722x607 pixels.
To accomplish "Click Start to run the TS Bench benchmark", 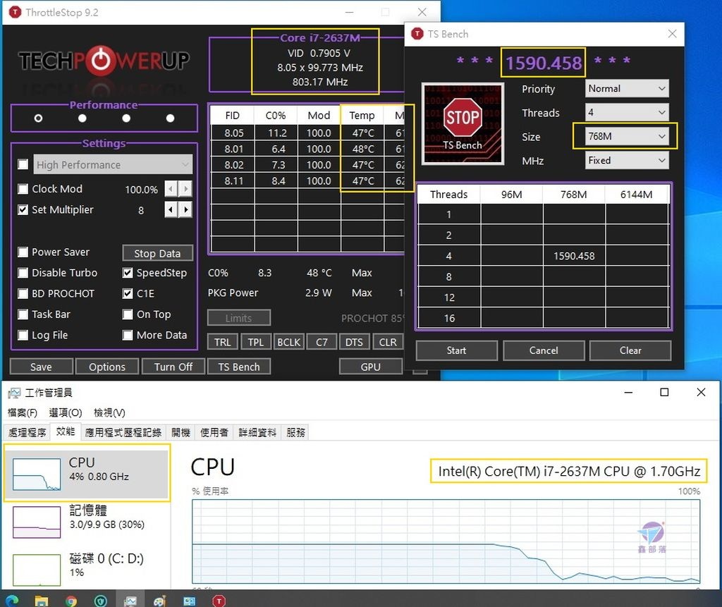I will click(x=456, y=350).
